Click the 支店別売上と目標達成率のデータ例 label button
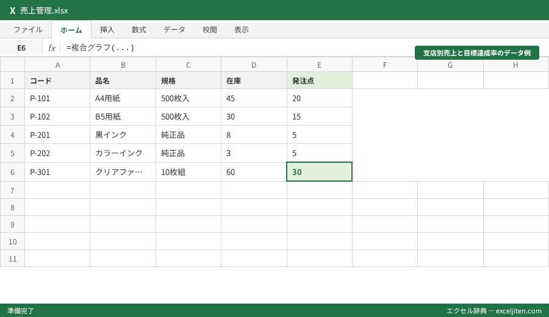 [x=477, y=53]
